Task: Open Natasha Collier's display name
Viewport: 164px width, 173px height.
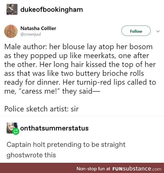Action: (x=38, y=28)
